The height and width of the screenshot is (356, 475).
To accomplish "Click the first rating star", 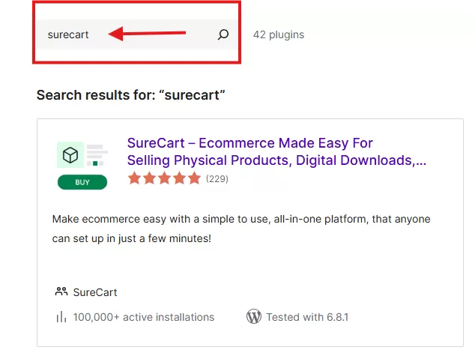I will click(135, 178).
